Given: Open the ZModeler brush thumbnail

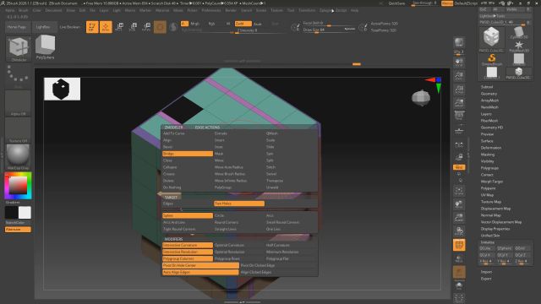Looking at the screenshot, I should (19, 48).
